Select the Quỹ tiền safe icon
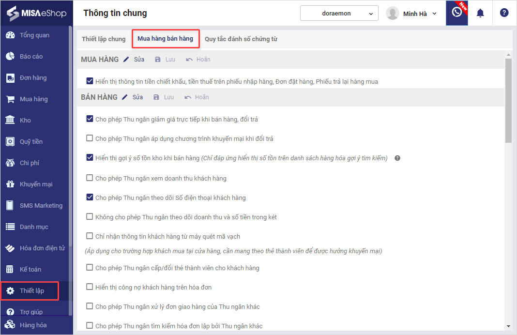 click(x=10, y=141)
